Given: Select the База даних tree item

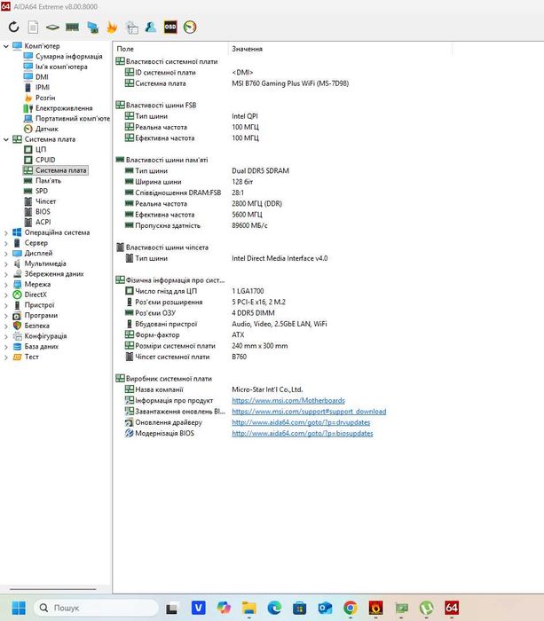Looking at the screenshot, I should point(41,346).
